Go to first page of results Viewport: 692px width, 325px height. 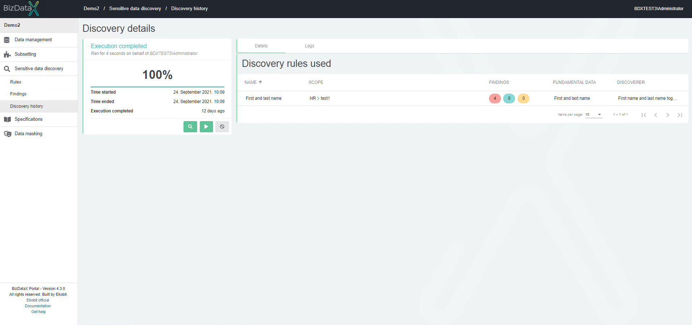click(644, 115)
